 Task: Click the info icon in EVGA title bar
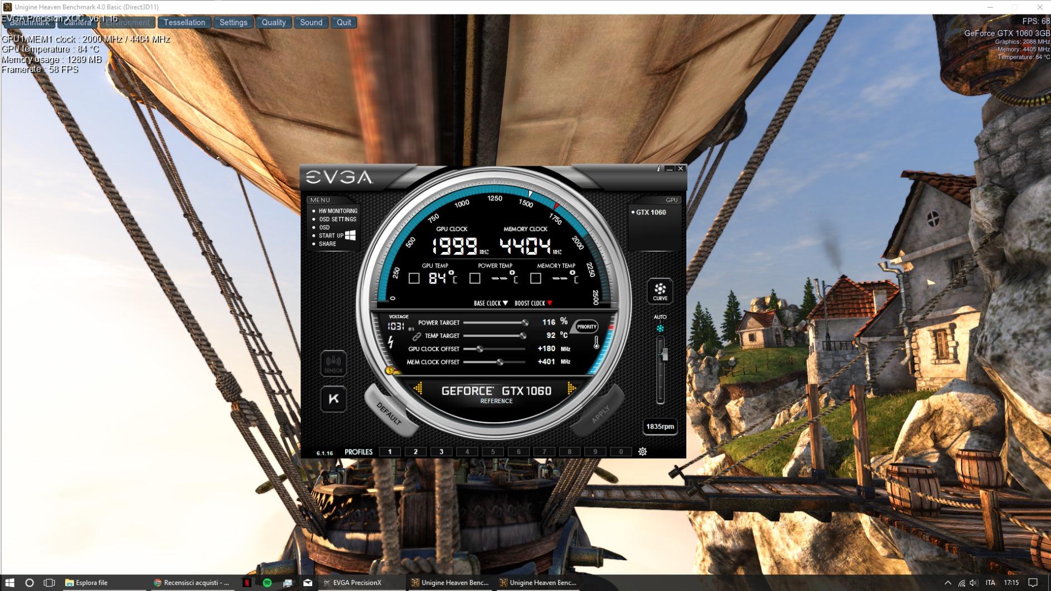click(x=658, y=168)
